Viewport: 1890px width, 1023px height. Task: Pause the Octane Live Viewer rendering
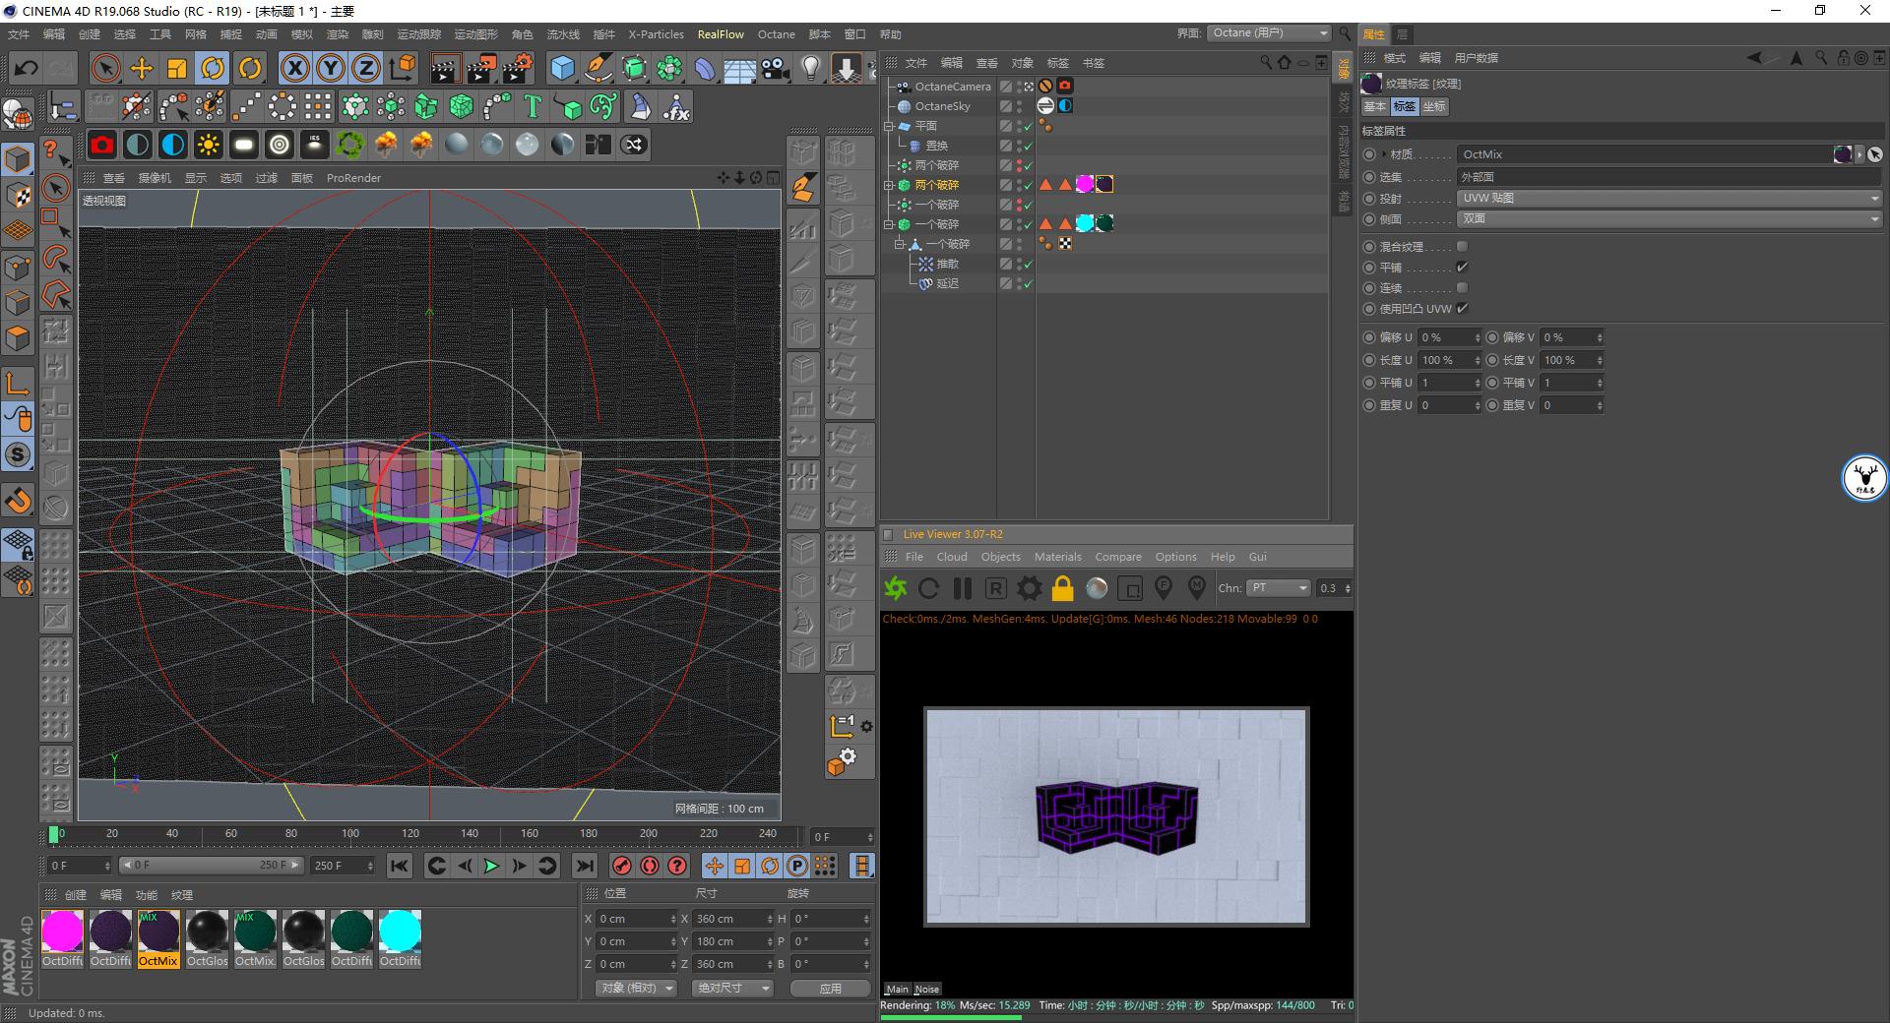962,588
